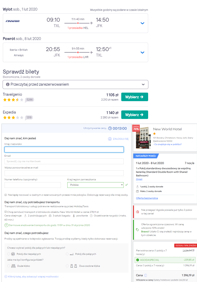Click the green check next to Polska
This screenshot has width=197, height=282.
[x=126, y=185]
